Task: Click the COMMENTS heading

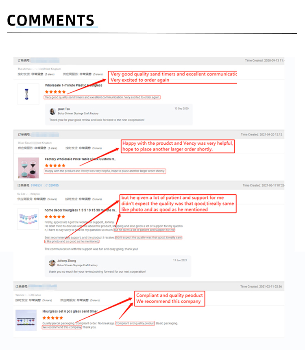Action: [x=51, y=20]
